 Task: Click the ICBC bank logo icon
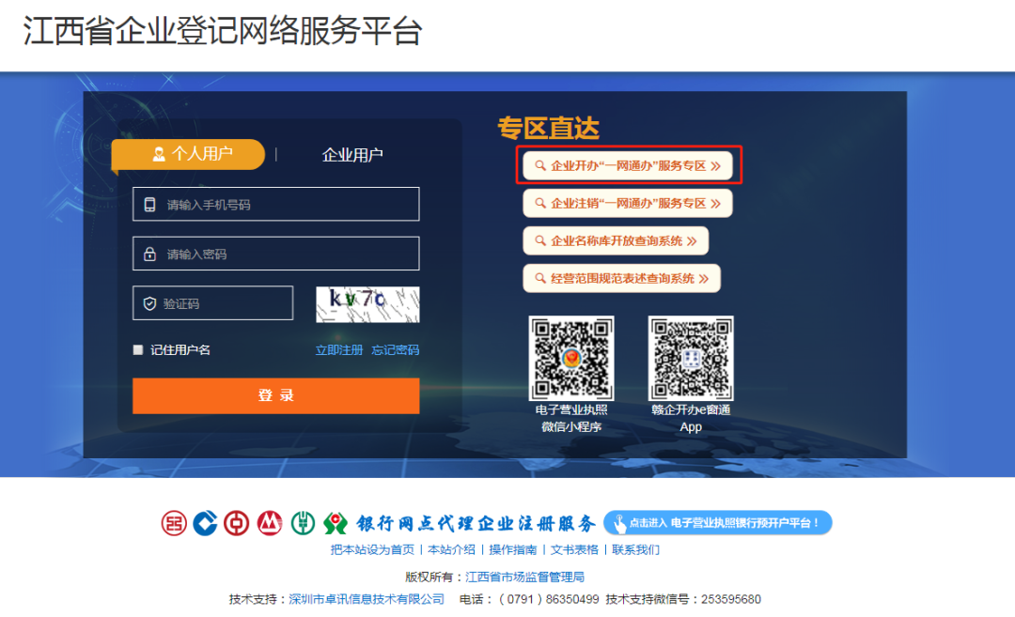point(173,523)
